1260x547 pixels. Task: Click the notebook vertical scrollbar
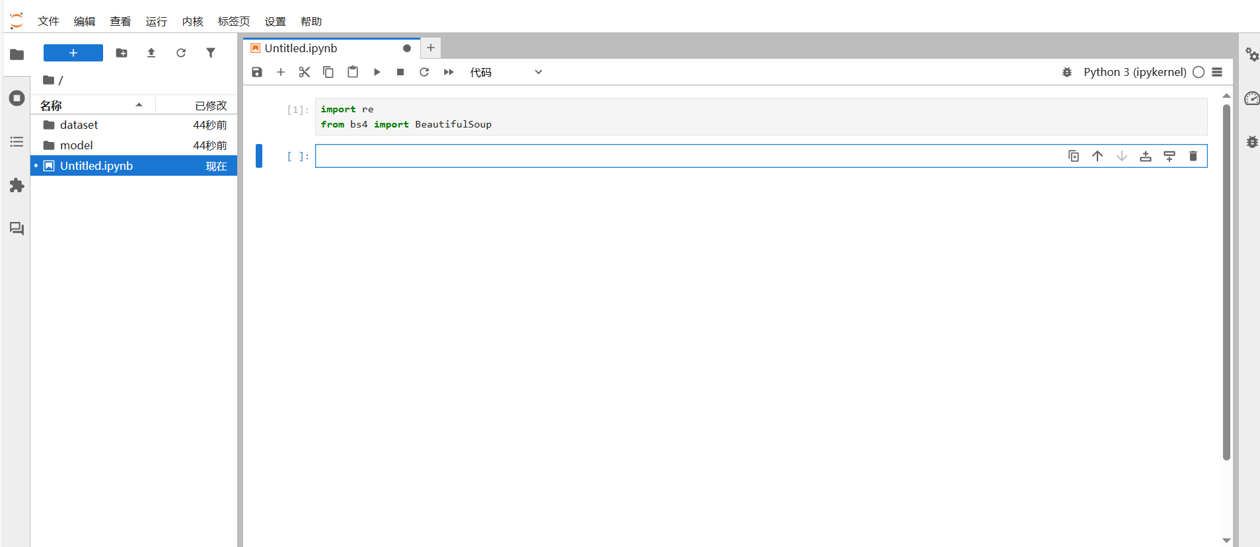click(1226, 281)
